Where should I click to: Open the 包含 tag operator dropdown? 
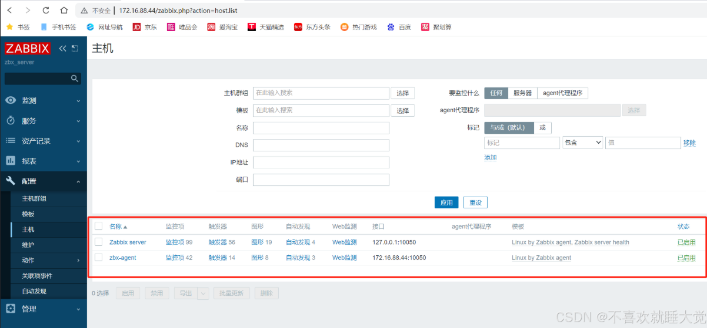point(582,143)
